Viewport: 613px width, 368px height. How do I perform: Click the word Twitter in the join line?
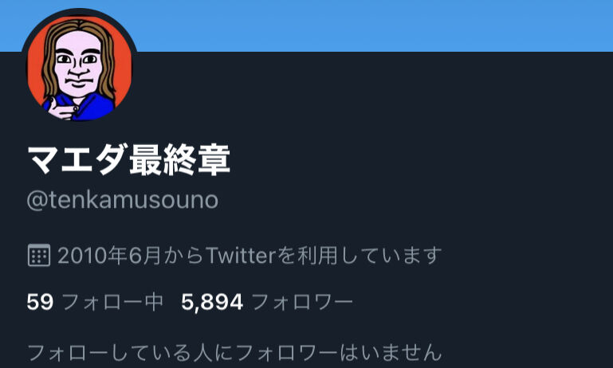click(x=242, y=256)
